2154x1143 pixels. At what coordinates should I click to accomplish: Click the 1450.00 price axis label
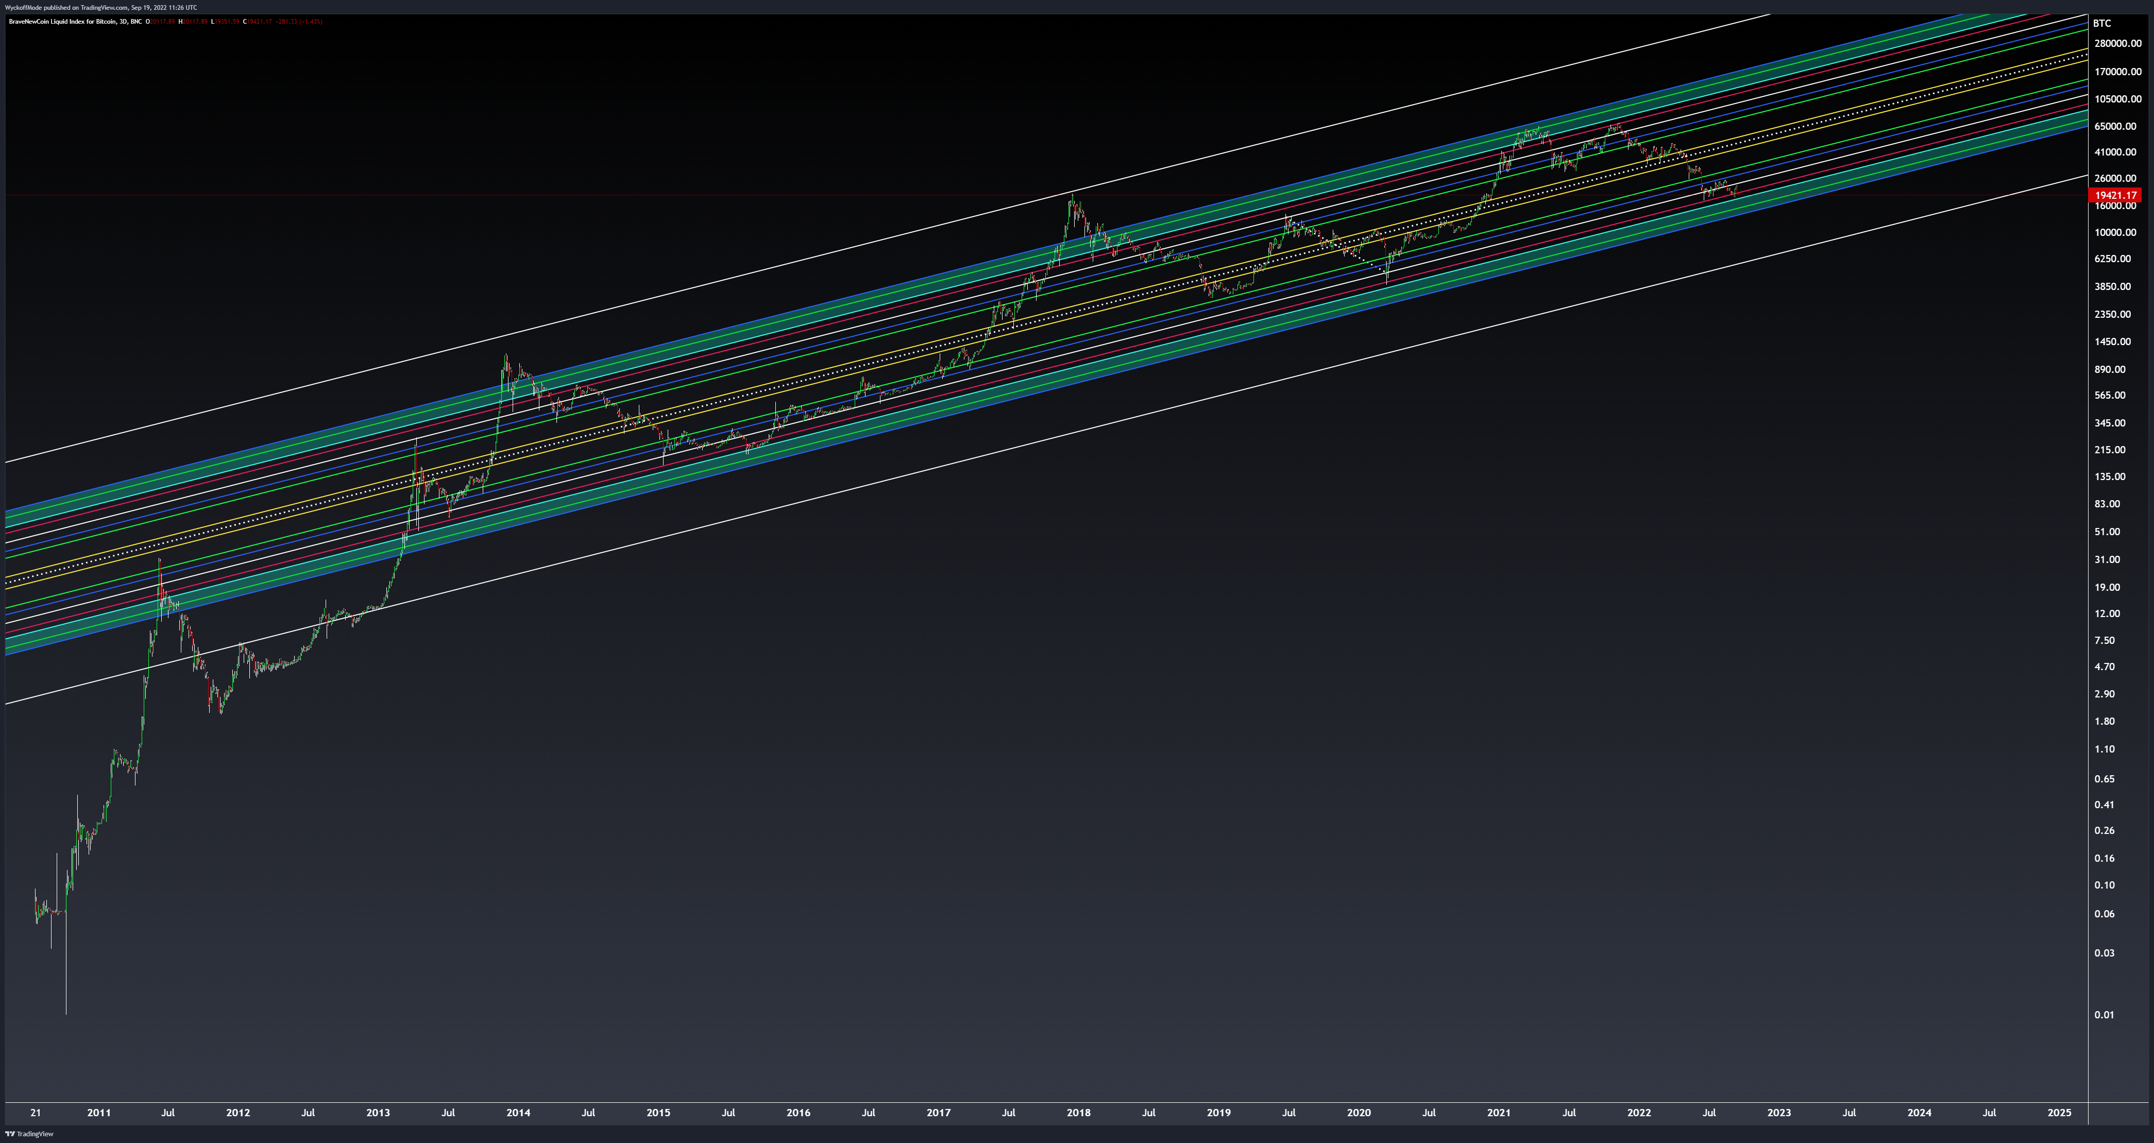click(x=2113, y=342)
